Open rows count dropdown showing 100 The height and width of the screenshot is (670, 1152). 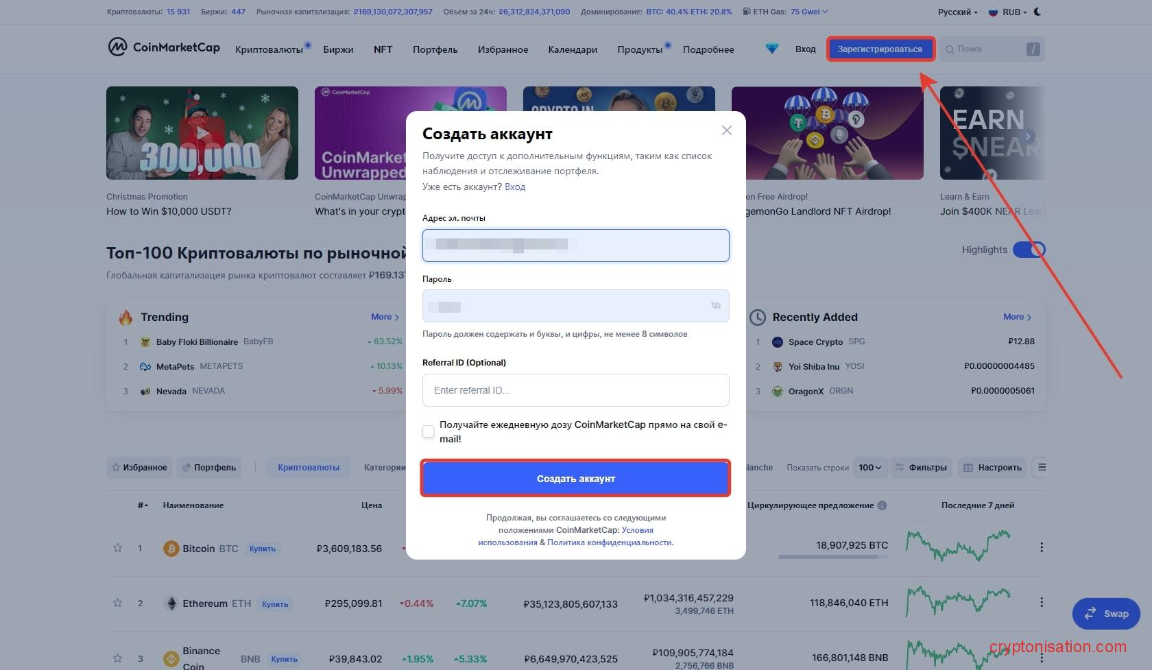click(x=869, y=468)
